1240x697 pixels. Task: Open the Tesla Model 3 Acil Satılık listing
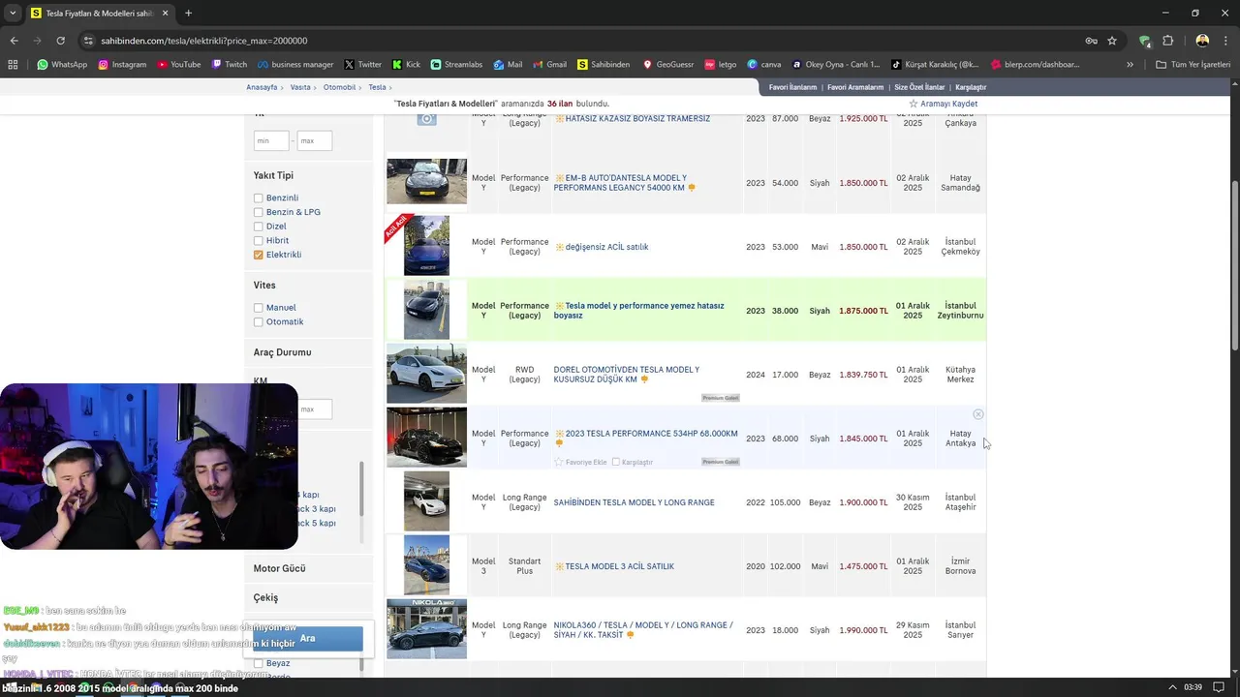point(619,566)
